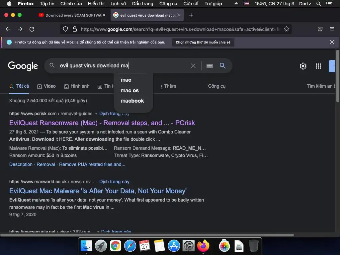Image resolution: width=340 pixels, height=255 pixels.
Task: Click 'Dịch trang này' beside macworld.co.uk
Action: coord(114,182)
